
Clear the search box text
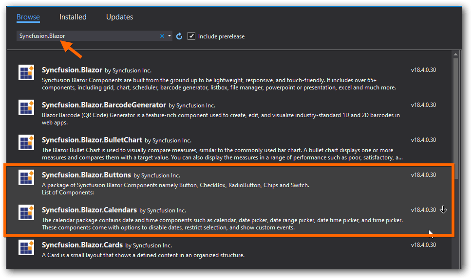162,36
